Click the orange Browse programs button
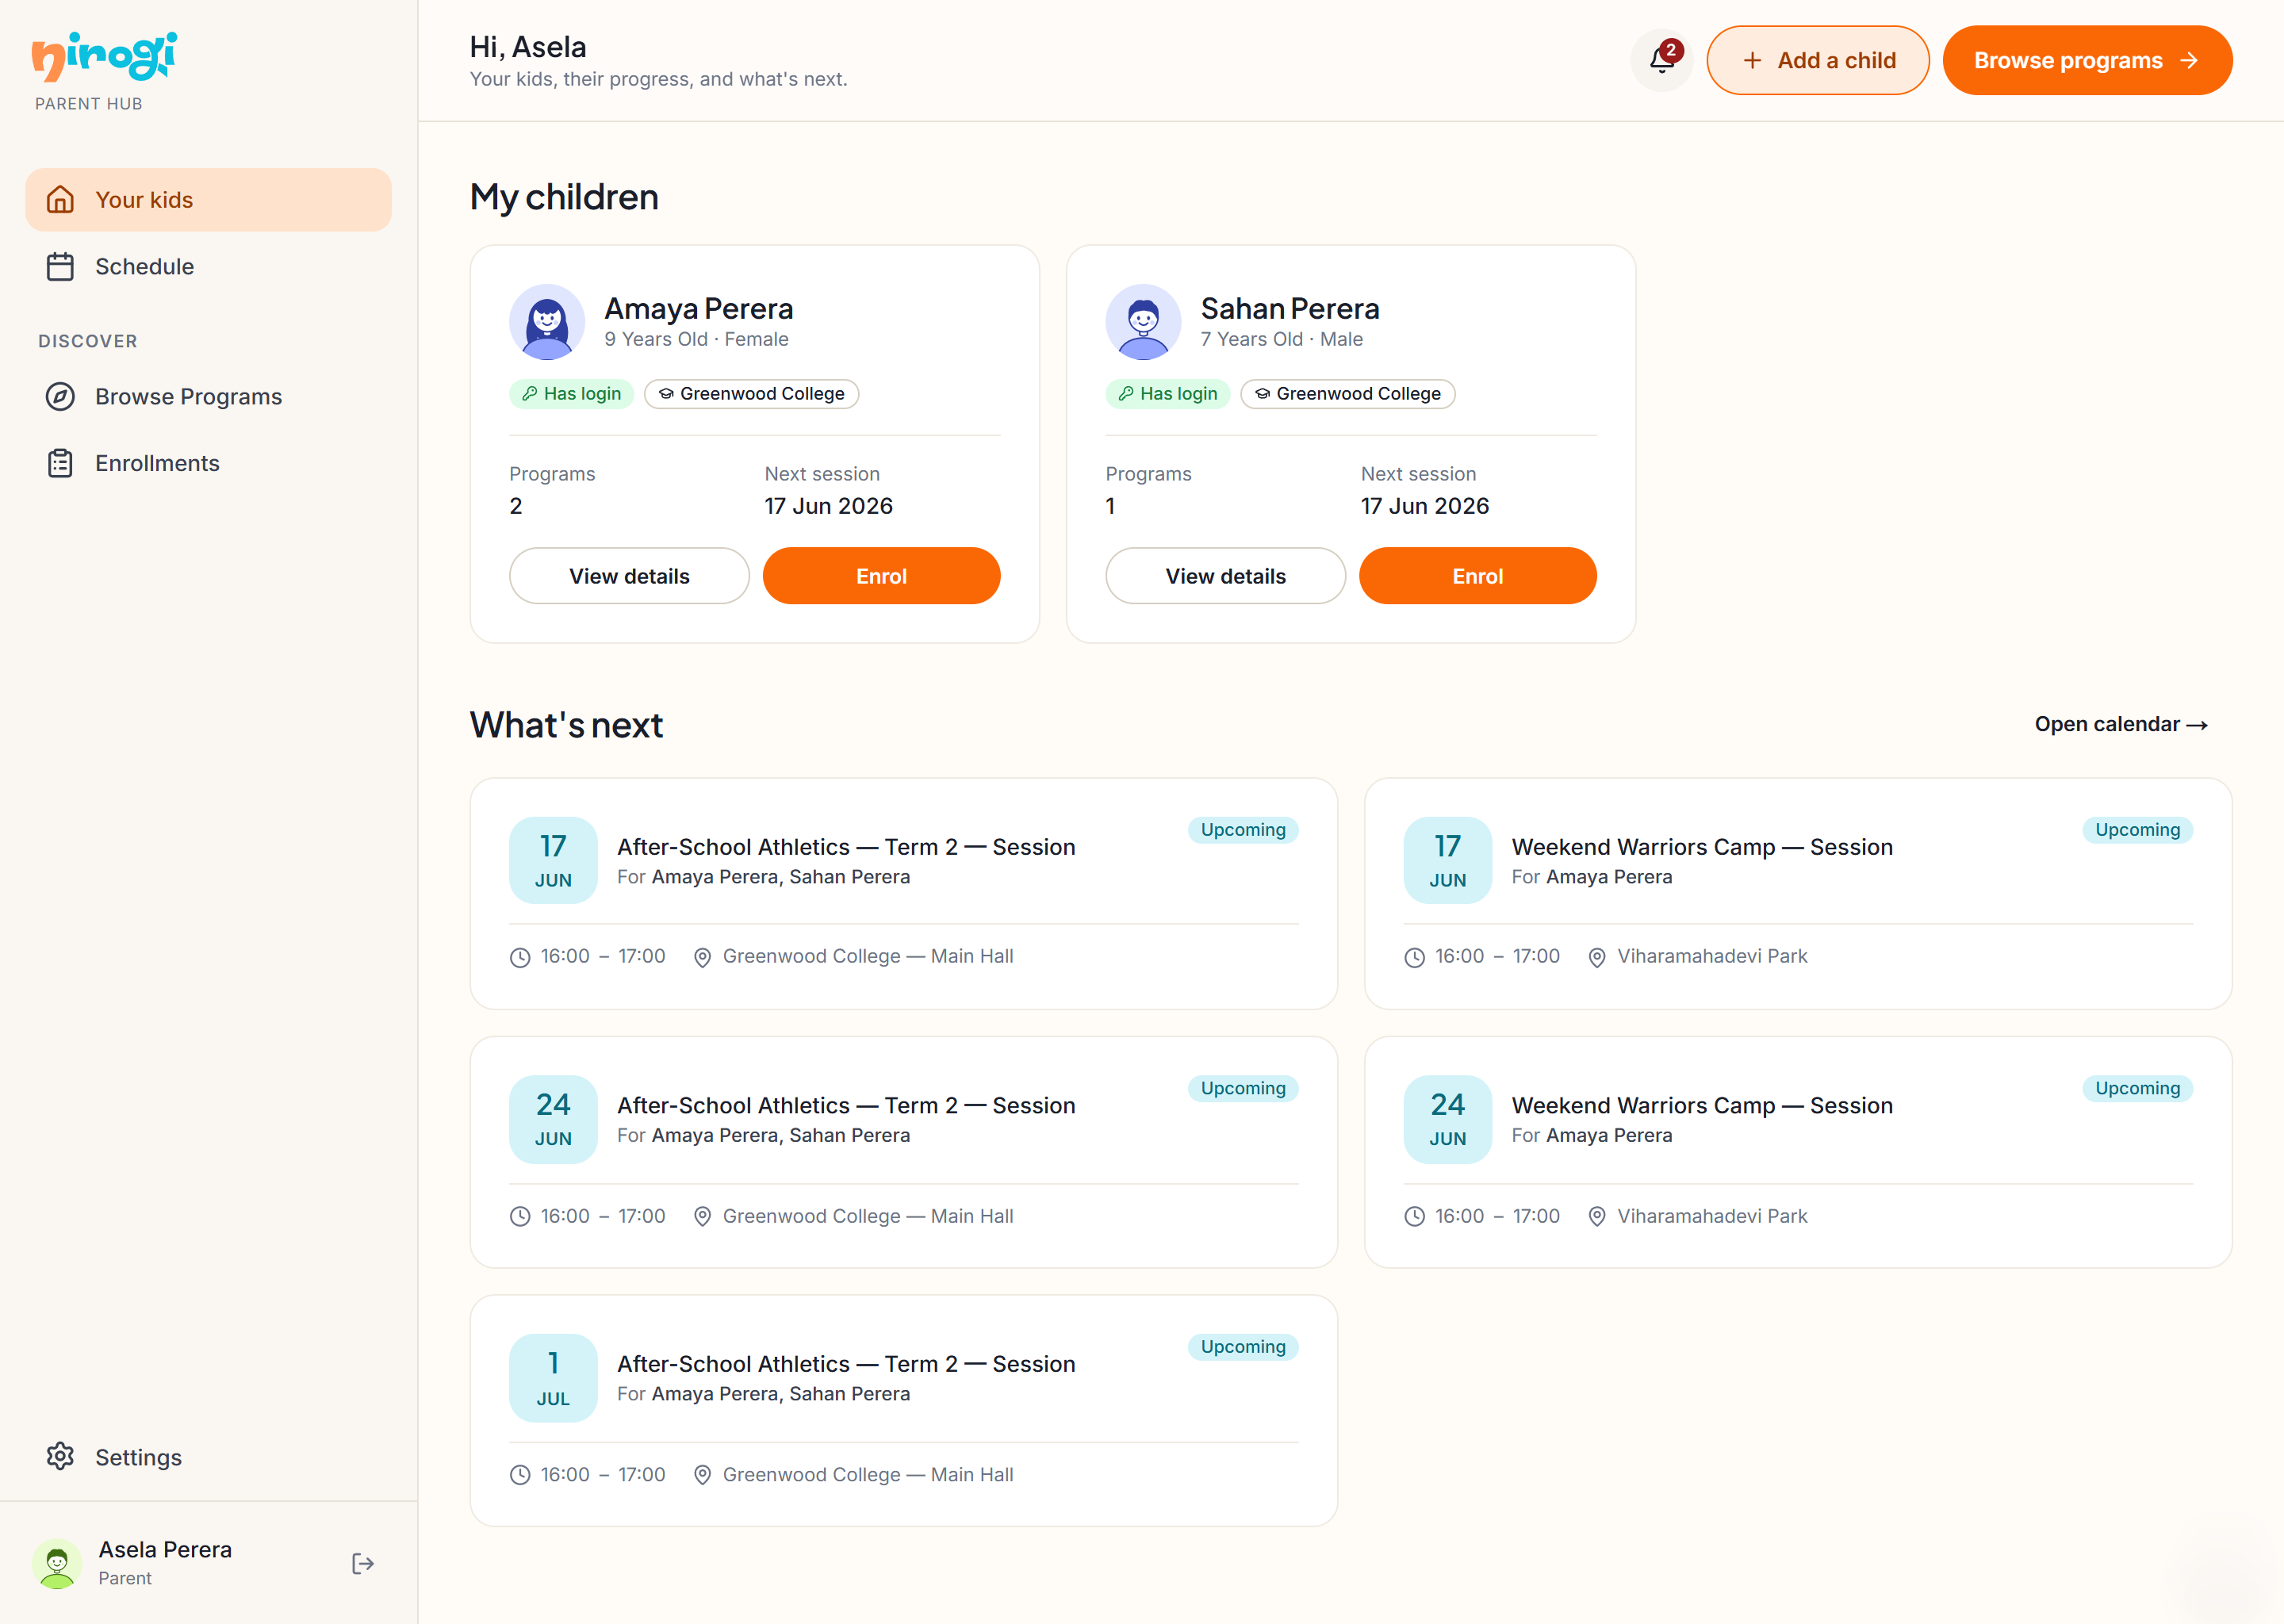The width and height of the screenshot is (2284, 1624). [x=2087, y=60]
